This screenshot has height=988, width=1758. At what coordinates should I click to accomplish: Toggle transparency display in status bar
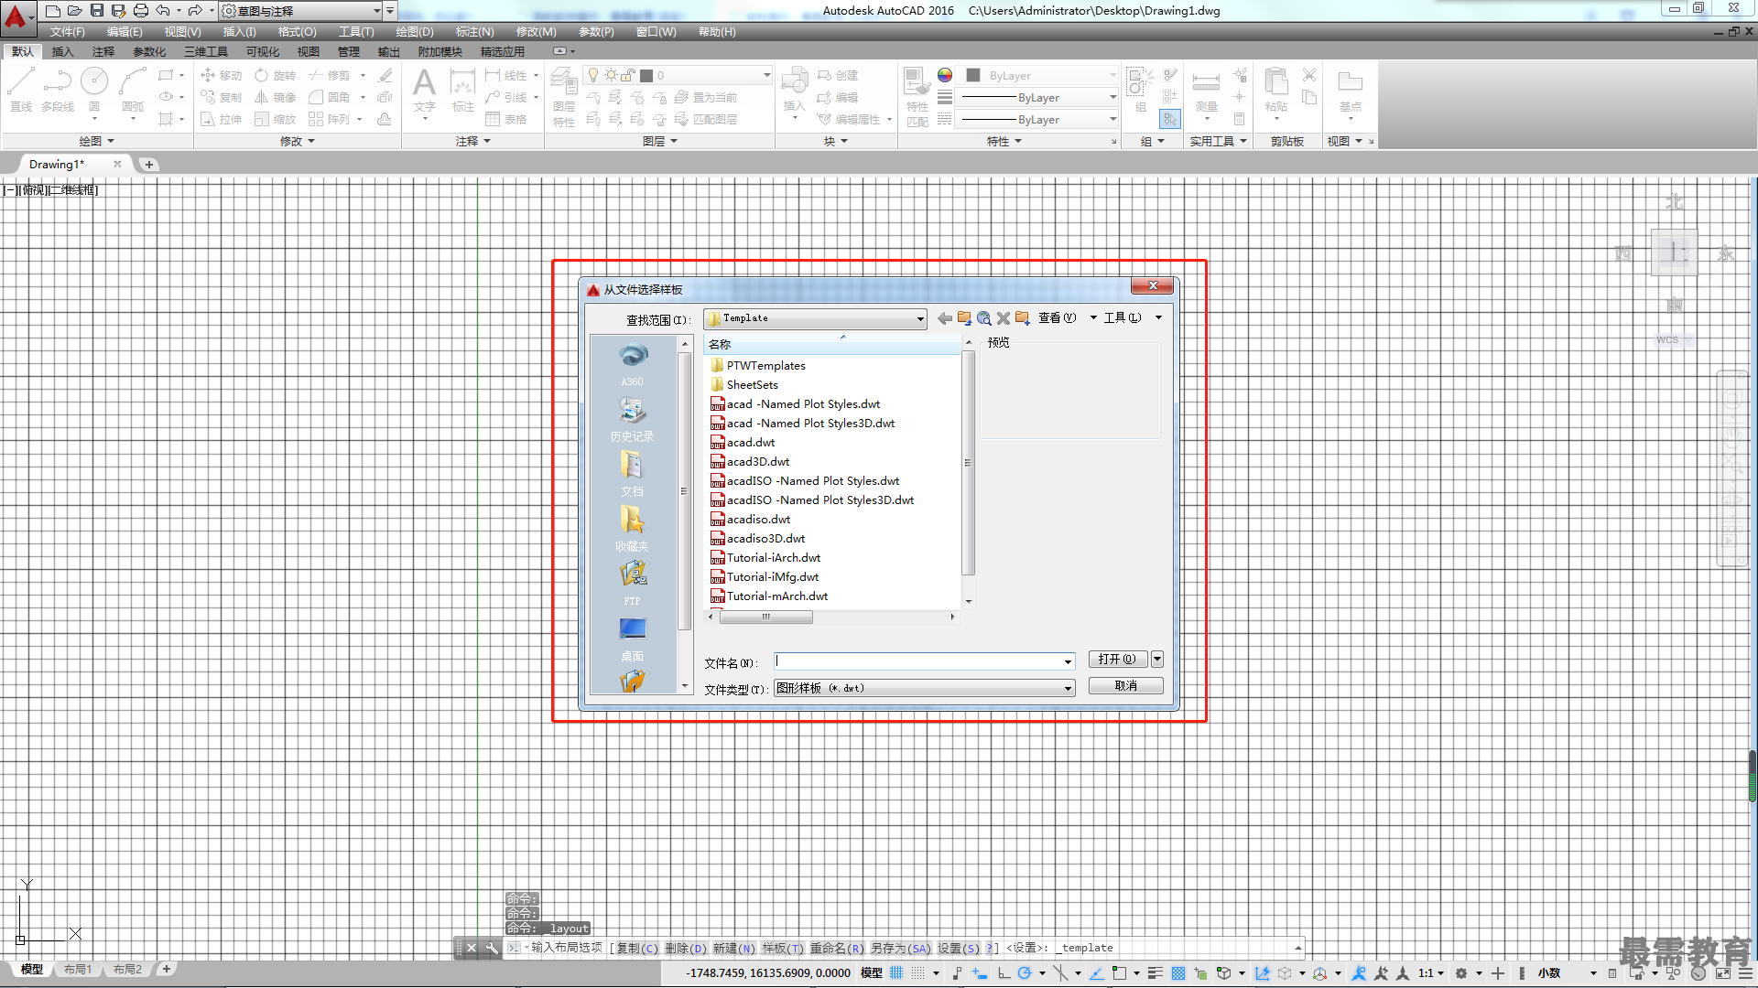(1178, 973)
